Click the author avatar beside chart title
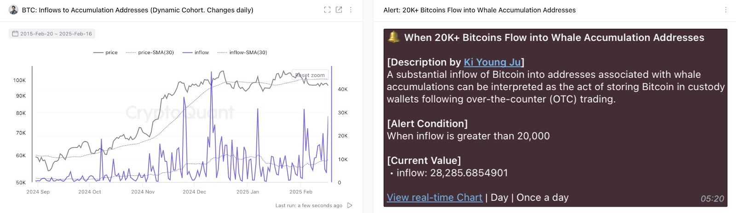Screen dimensions: 736x213 (13, 10)
